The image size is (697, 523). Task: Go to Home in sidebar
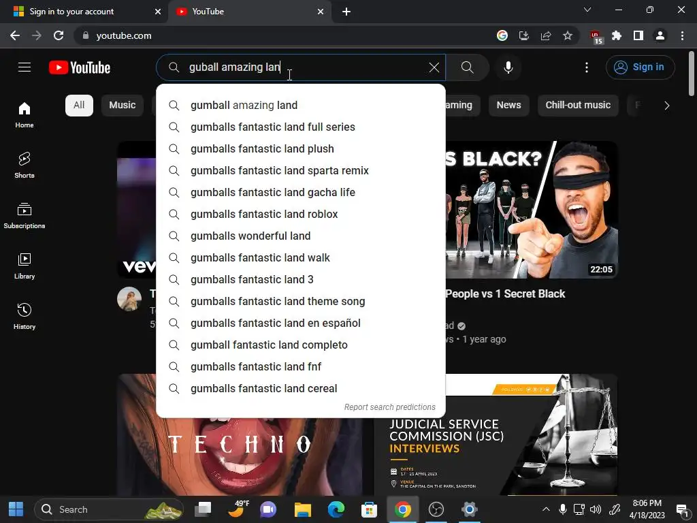tap(25, 114)
